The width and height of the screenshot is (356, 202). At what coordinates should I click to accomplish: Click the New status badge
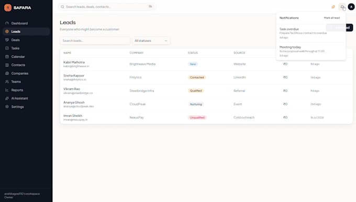(x=193, y=64)
